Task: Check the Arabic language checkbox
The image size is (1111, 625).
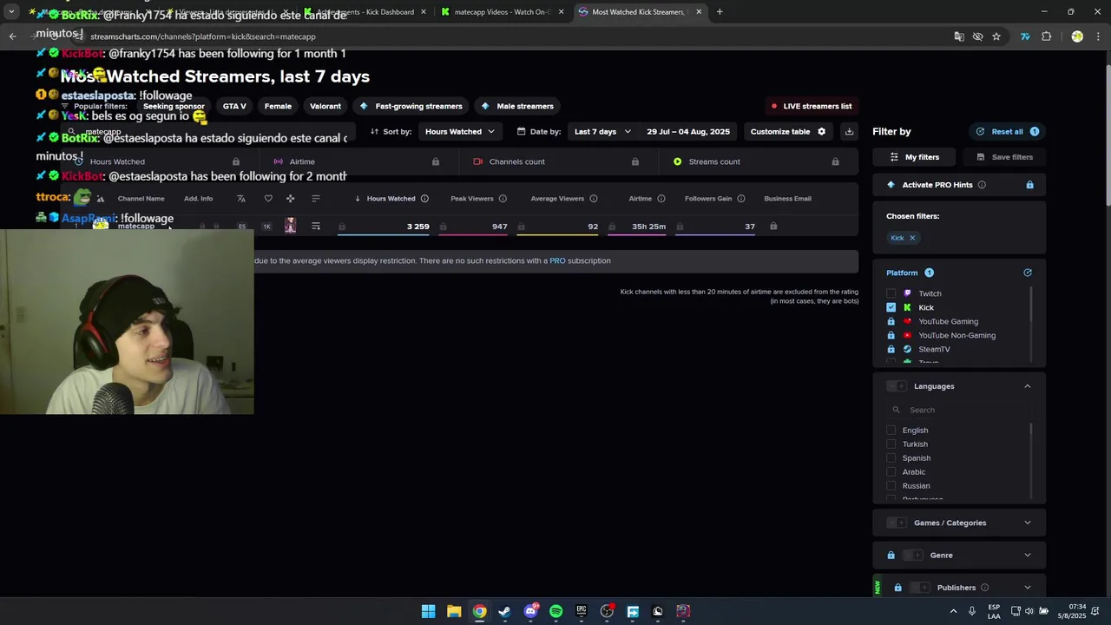Action: [x=891, y=472]
